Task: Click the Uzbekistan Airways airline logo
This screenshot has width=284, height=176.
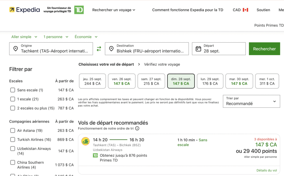Action: [85, 141]
